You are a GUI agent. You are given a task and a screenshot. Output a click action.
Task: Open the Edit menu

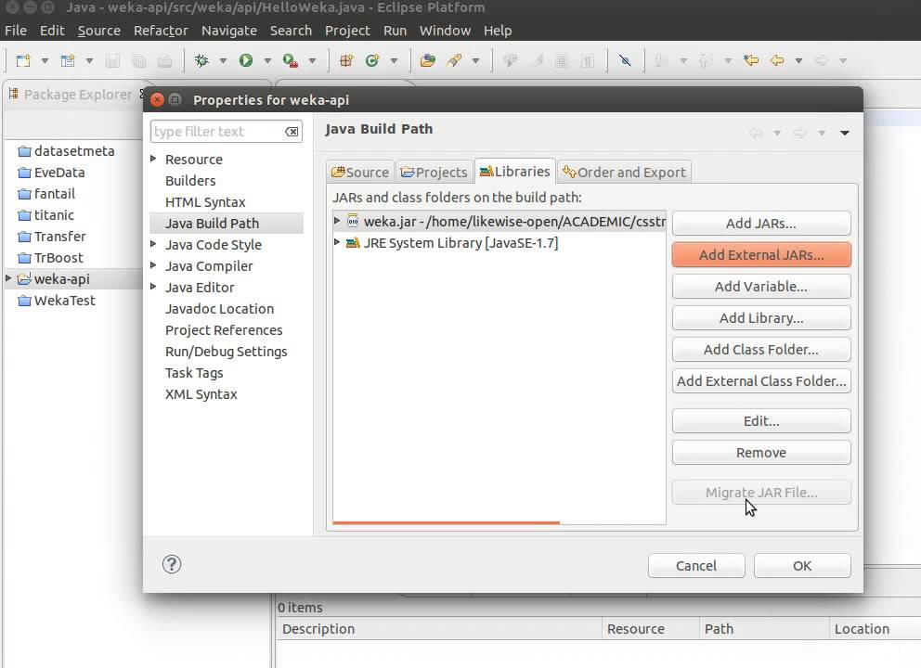pyautogui.click(x=52, y=31)
